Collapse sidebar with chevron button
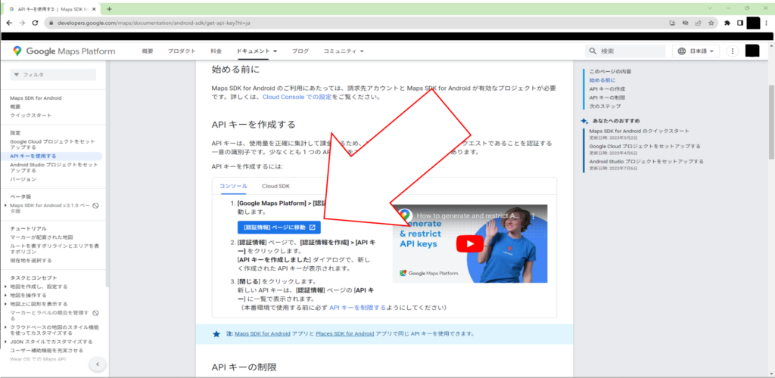This screenshot has width=775, height=378. 98,364
